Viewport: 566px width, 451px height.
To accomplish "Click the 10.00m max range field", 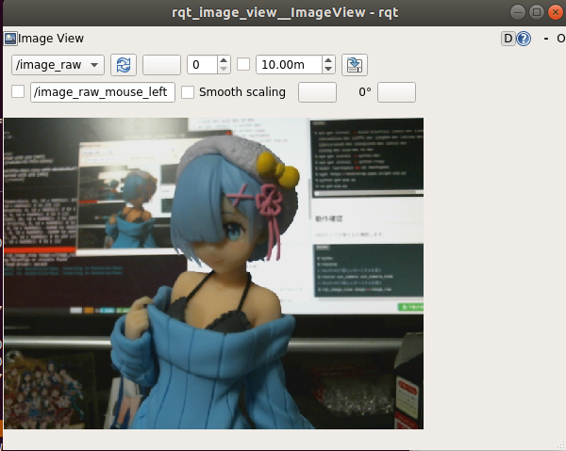I will (289, 65).
